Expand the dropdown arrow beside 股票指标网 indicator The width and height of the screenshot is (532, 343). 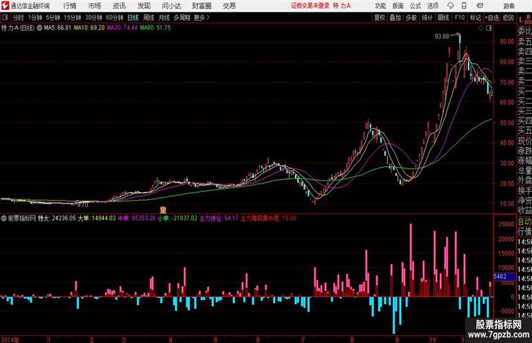coord(4,218)
